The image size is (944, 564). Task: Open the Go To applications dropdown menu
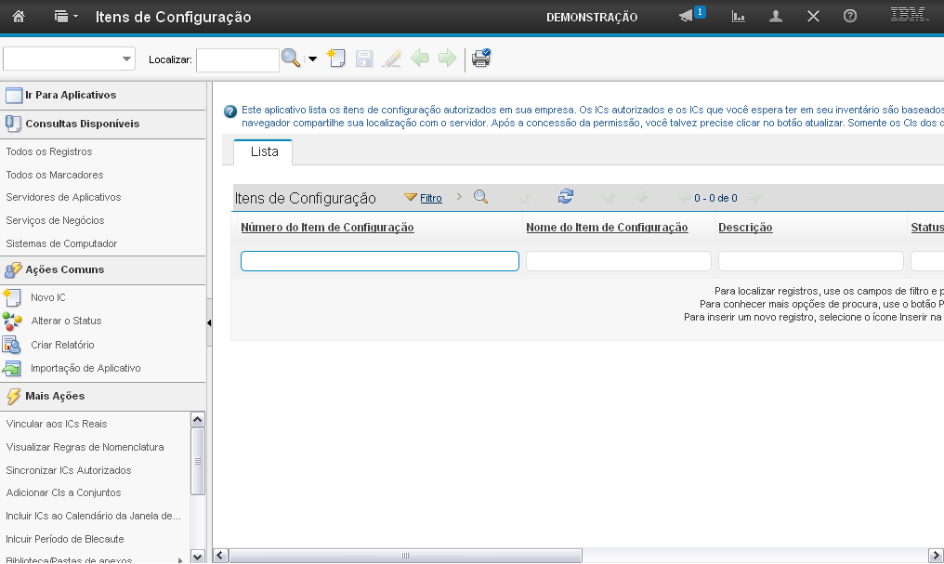[x=66, y=17]
